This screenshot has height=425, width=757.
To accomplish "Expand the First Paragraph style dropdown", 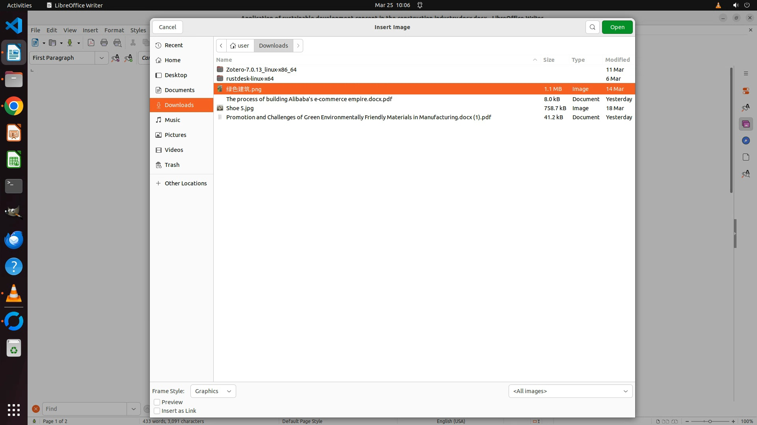I will [x=101, y=58].
